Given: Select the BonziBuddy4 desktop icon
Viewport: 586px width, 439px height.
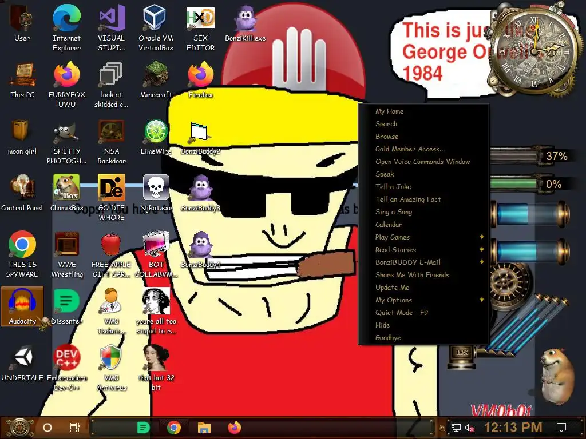Looking at the screenshot, I should [201, 250].
